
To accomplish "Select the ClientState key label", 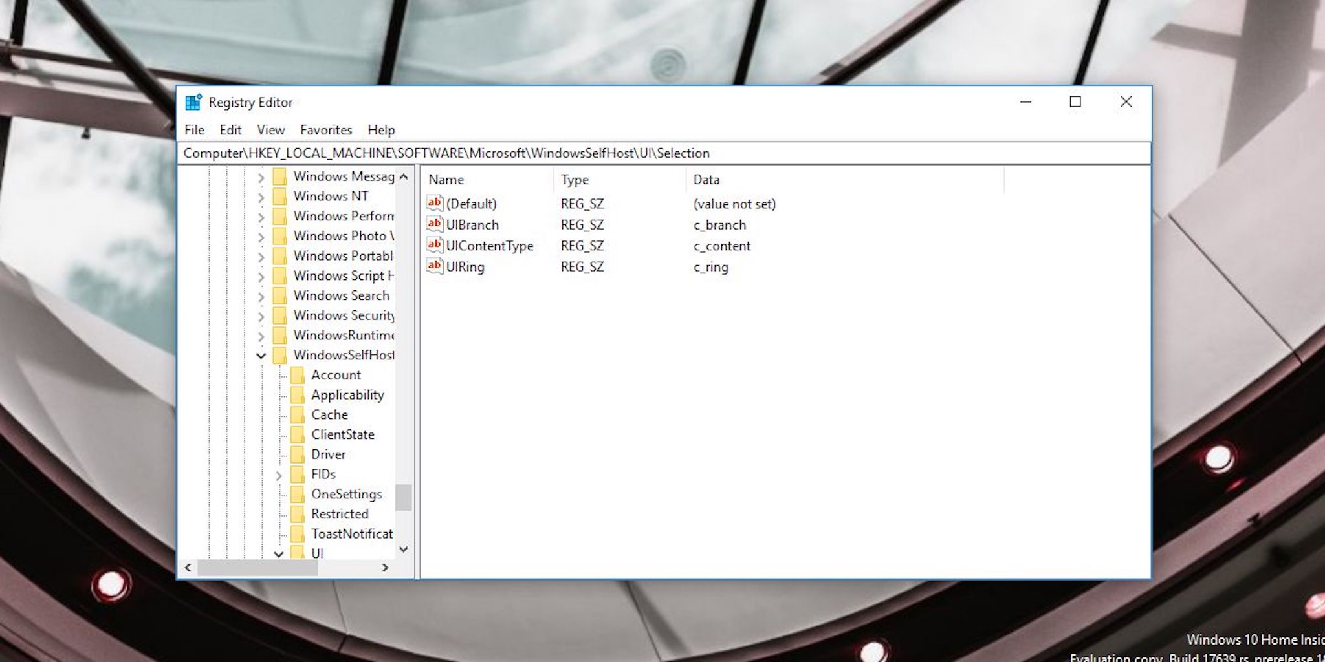I will pyautogui.click(x=342, y=434).
